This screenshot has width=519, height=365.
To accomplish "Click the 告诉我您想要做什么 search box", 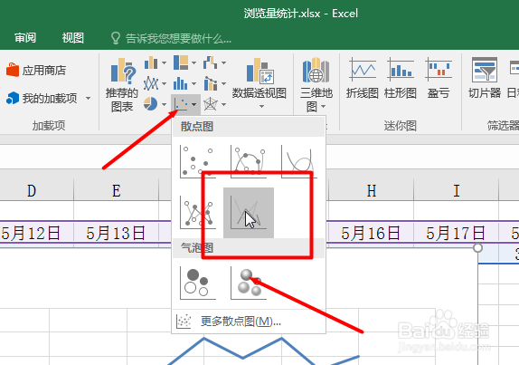I will click(x=172, y=38).
